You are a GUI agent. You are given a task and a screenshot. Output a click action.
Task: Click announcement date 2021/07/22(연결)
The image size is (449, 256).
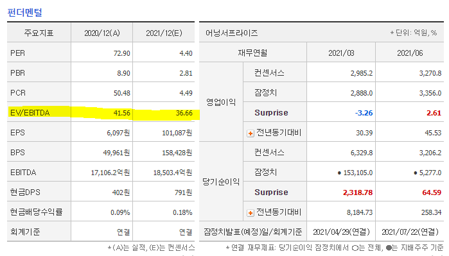(x=410, y=232)
